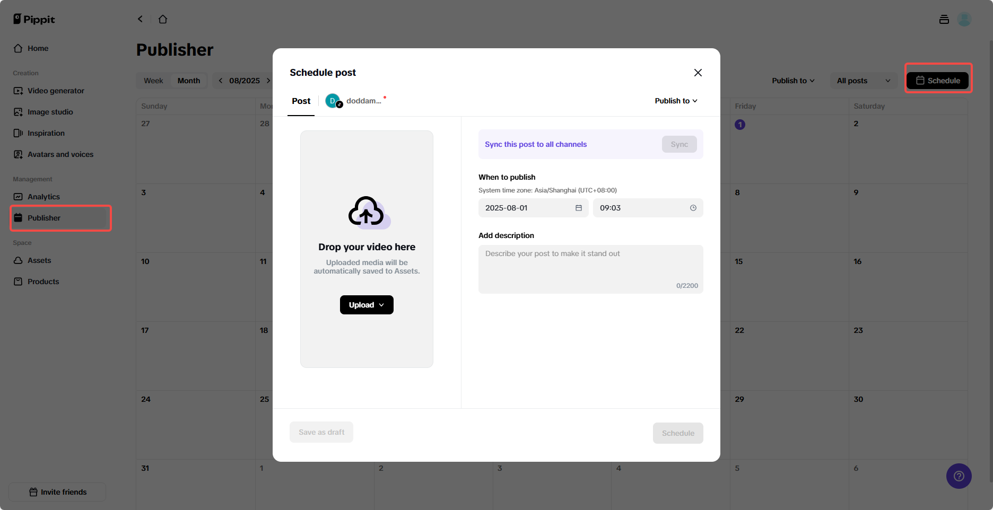Open the help question mark button
Viewport: 993px width, 510px height.
coord(959,476)
